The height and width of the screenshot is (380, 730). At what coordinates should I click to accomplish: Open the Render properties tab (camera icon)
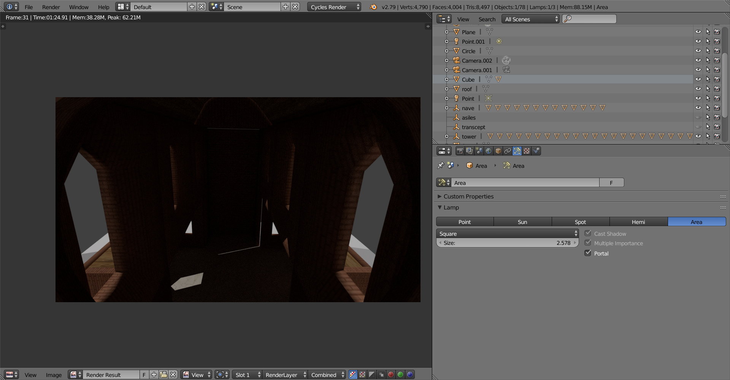coord(460,151)
